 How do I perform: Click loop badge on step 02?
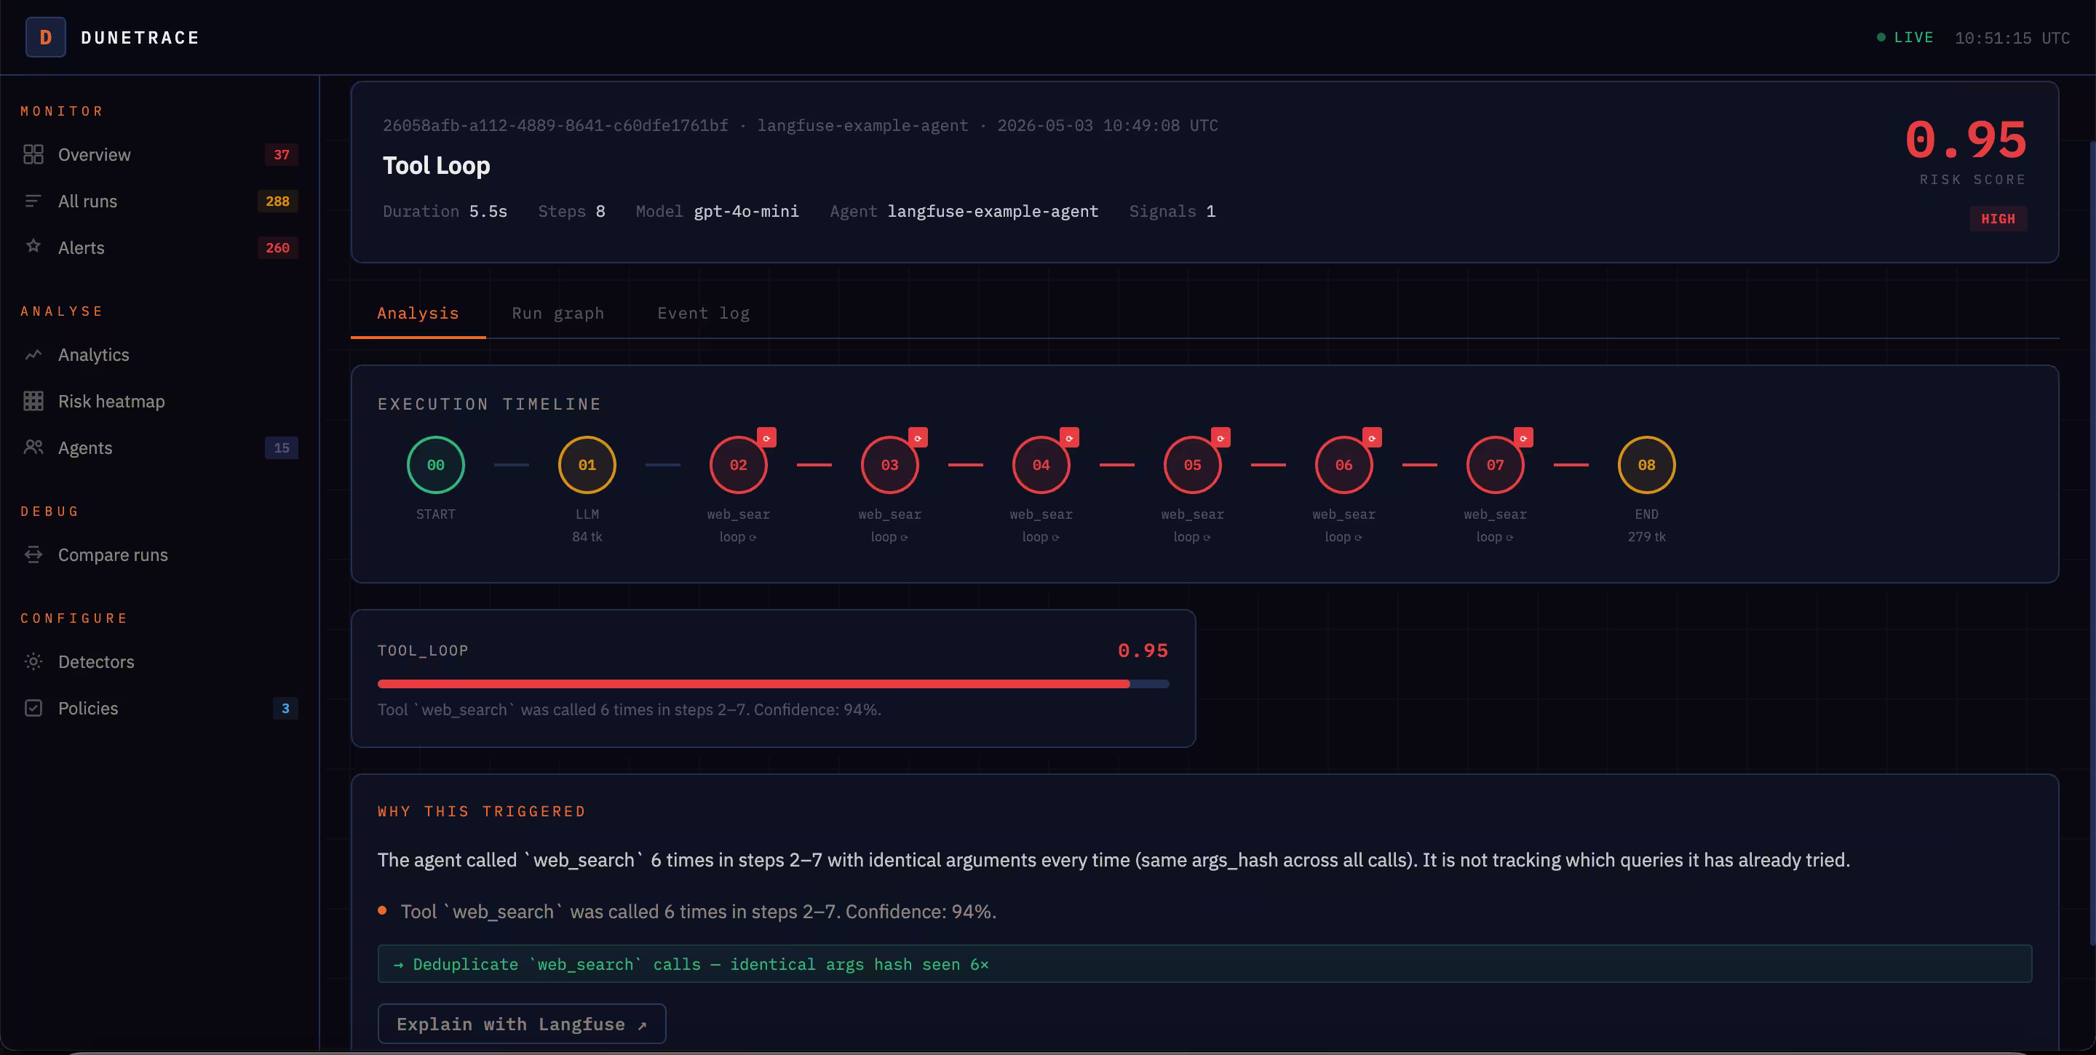click(766, 437)
